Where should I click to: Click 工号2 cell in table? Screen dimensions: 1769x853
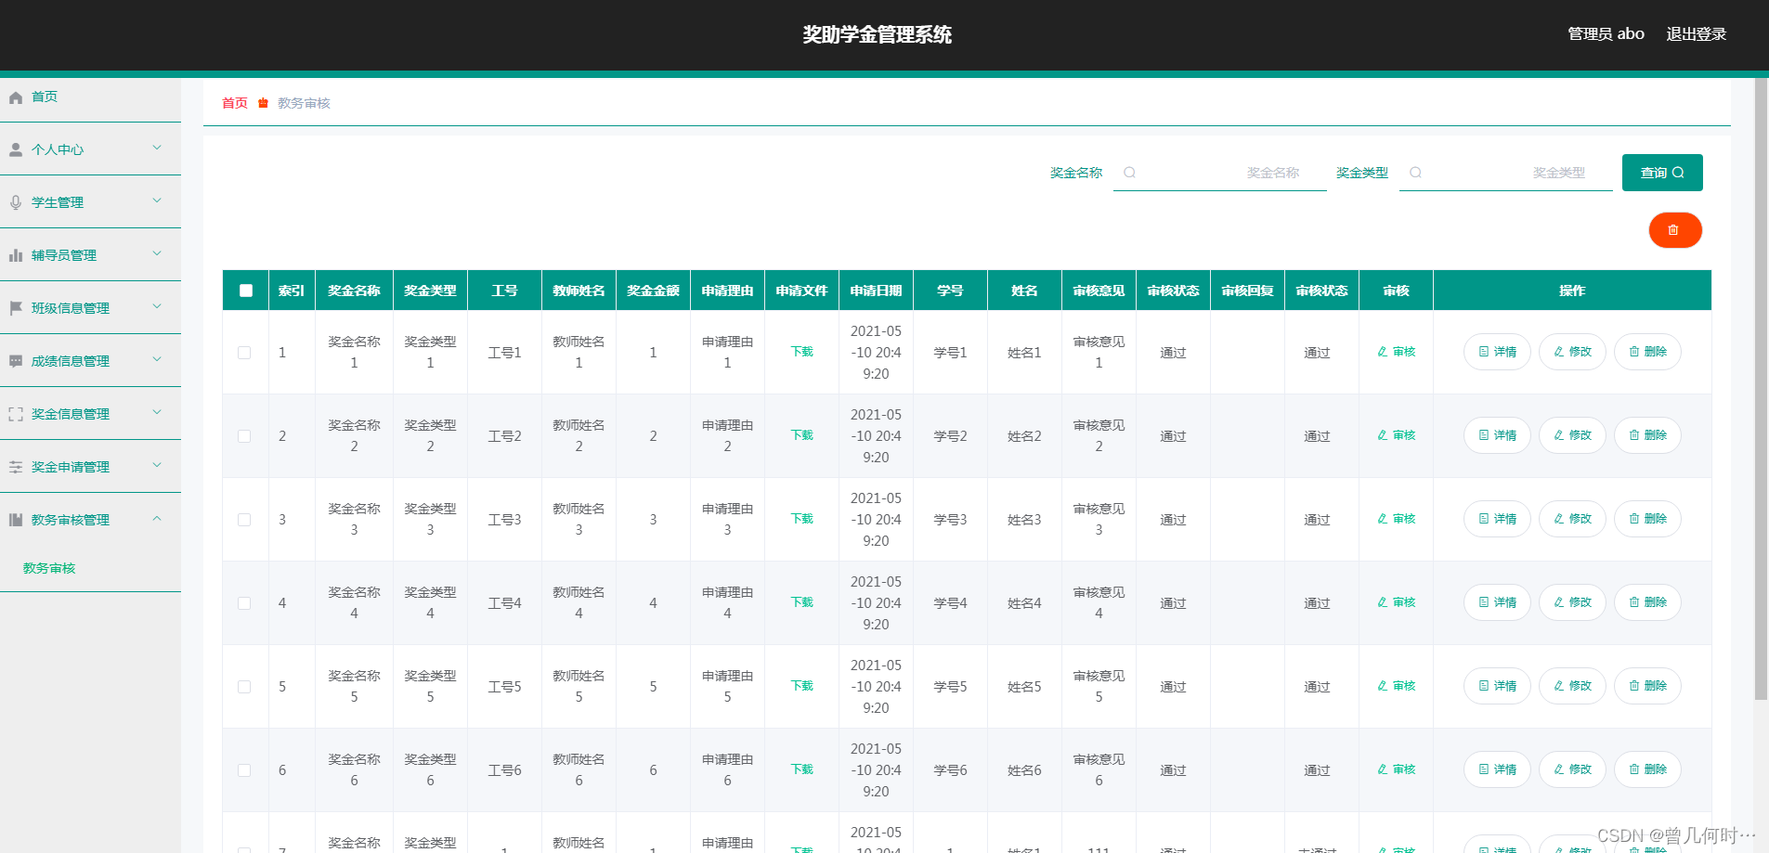coord(504,436)
